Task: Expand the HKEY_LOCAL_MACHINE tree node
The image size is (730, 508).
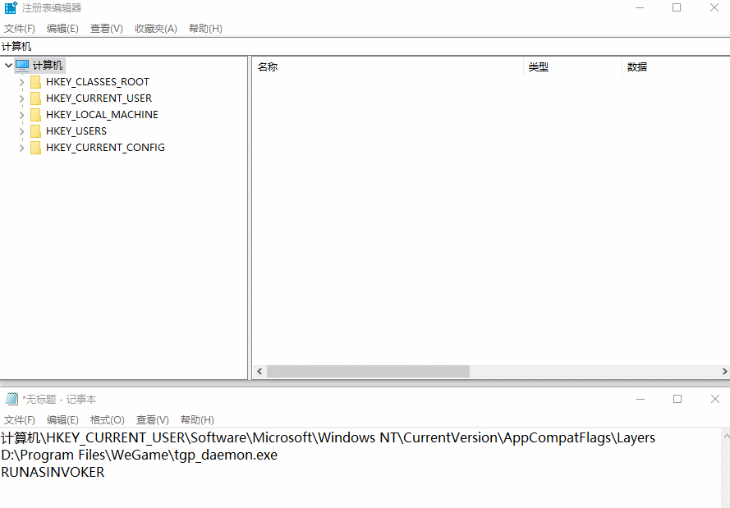Action: coord(21,114)
